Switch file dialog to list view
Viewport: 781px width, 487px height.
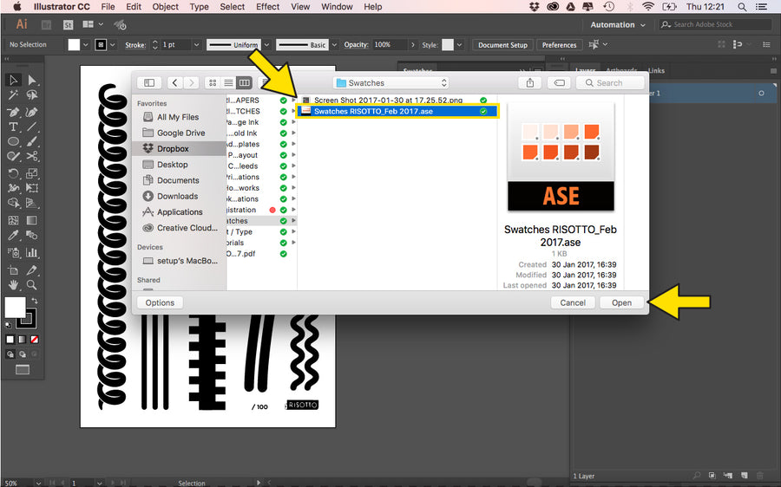228,83
